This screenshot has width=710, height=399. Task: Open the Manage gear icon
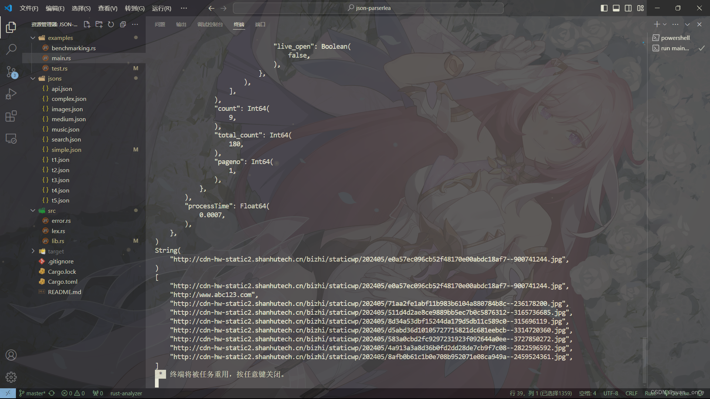coord(11,377)
